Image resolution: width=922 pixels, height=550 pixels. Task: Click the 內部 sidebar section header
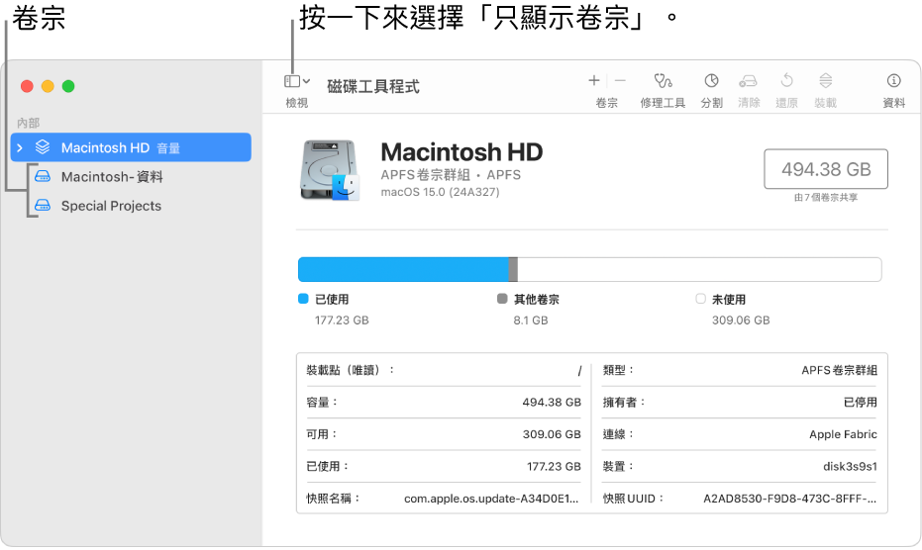(28, 123)
